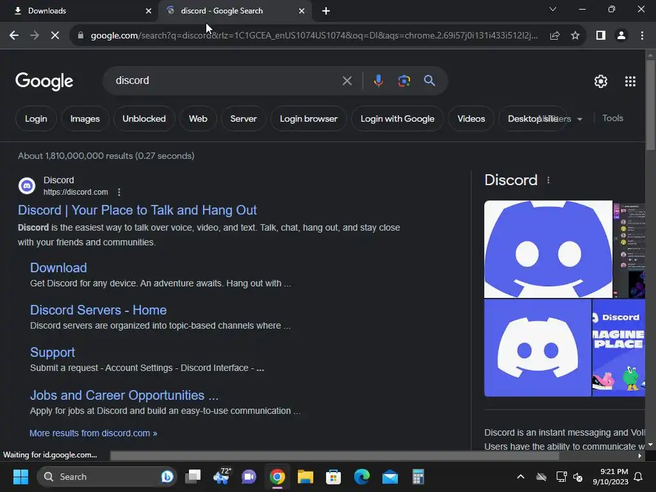656x492 pixels.
Task: Select the Login browser chip
Action: pyautogui.click(x=309, y=119)
